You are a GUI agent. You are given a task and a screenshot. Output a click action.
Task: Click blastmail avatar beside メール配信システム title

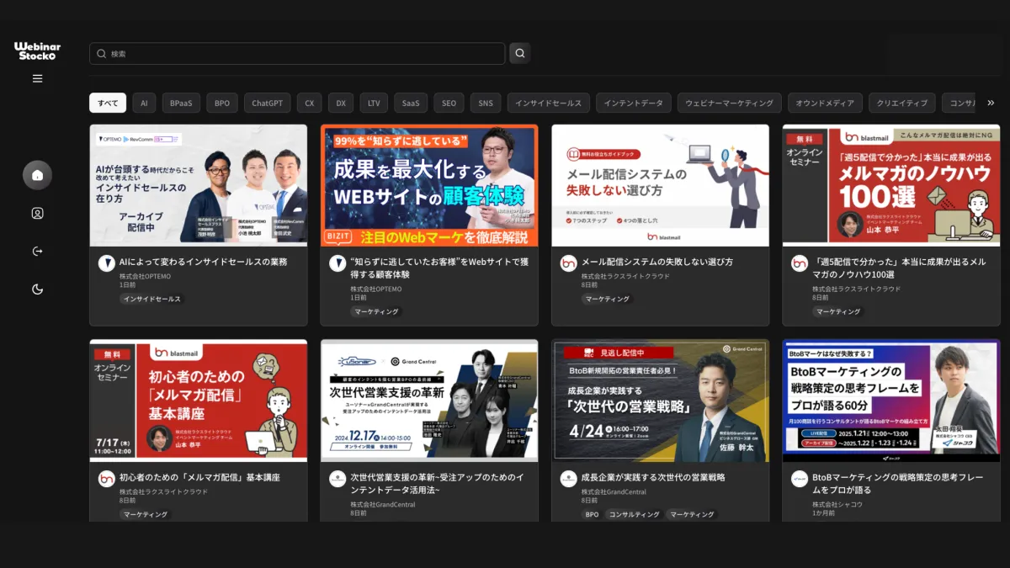568,263
